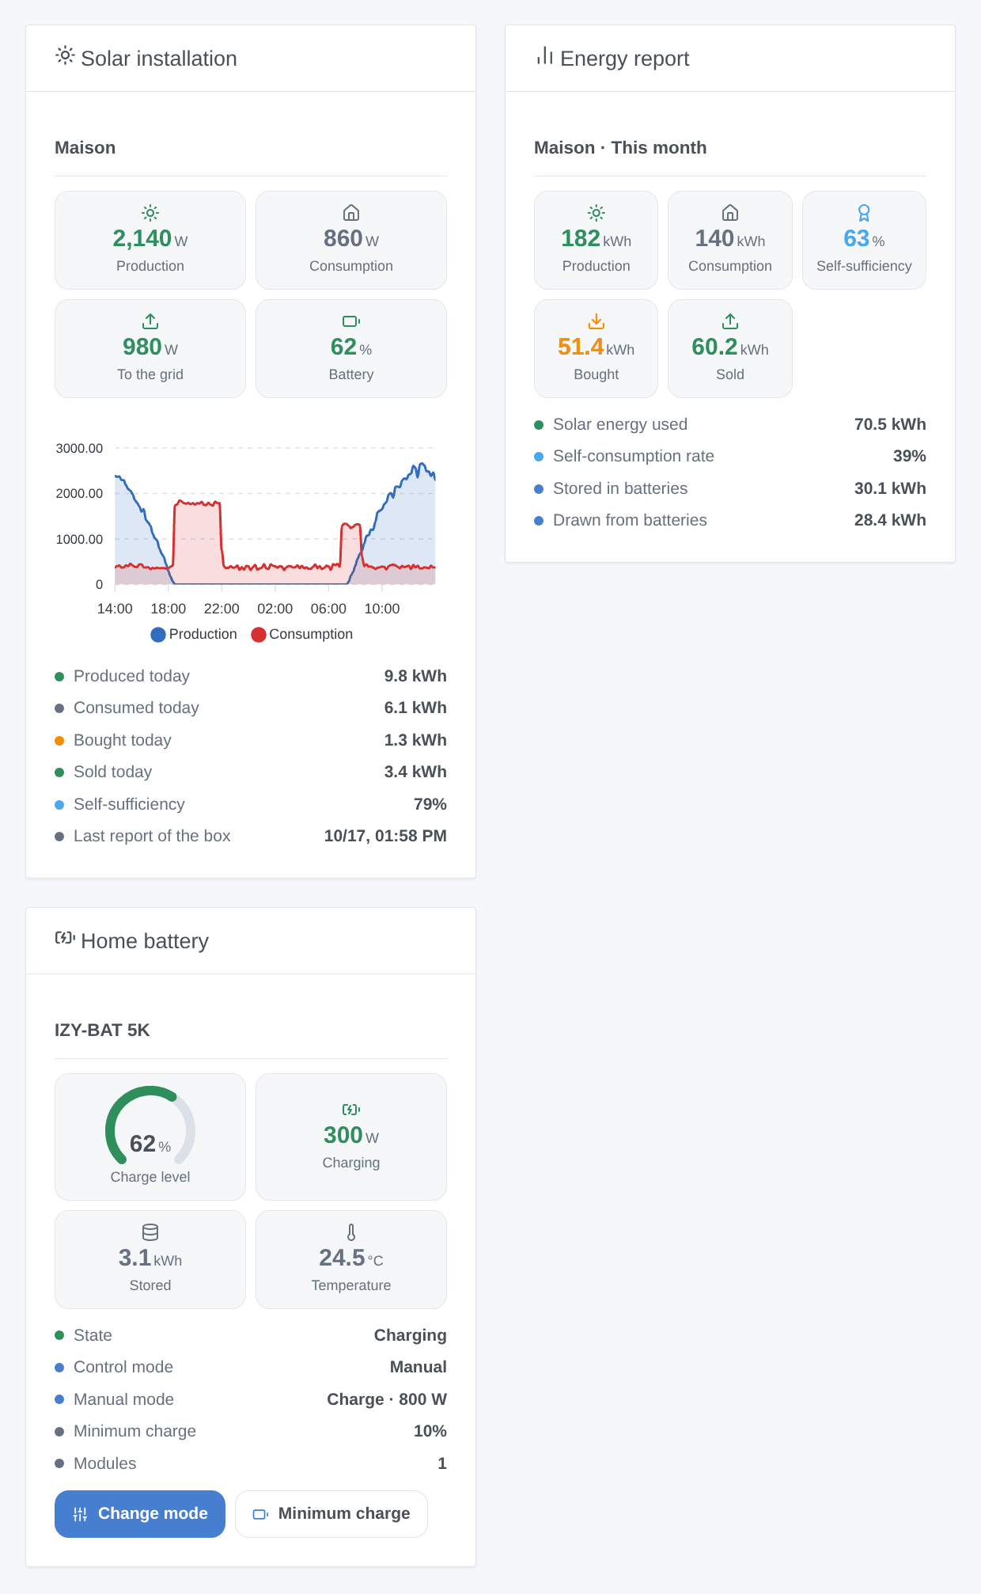Viewport: 981px width, 1594px height.
Task: Click the sliders icon in Change mode
Action: pos(80,1514)
